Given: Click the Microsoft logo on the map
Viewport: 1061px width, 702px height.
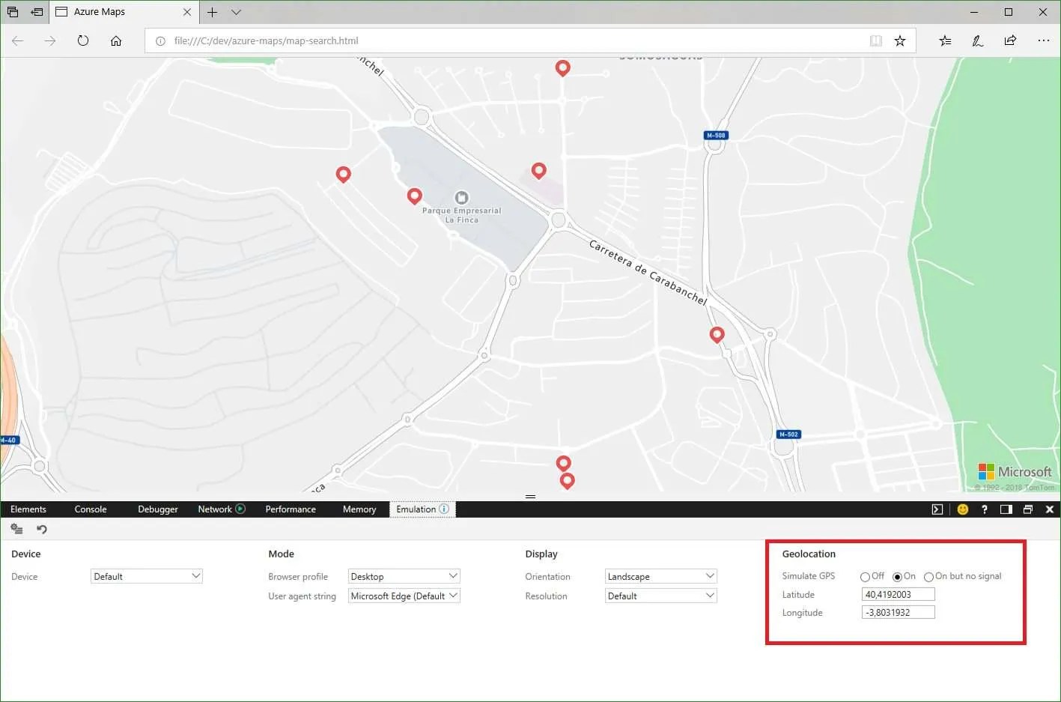Looking at the screenshot, I should click(x=1015, y=472).
